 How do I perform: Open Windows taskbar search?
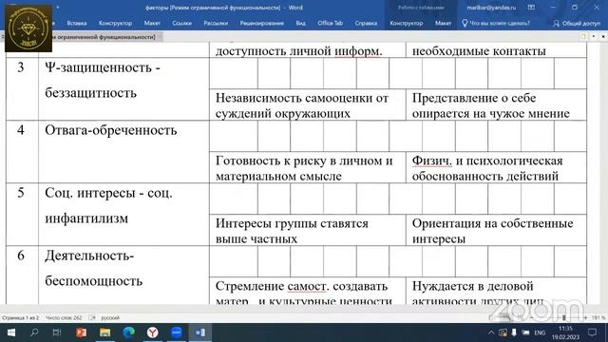click(34, 332)
